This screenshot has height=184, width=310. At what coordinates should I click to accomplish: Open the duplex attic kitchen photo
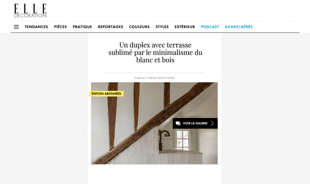154,123
